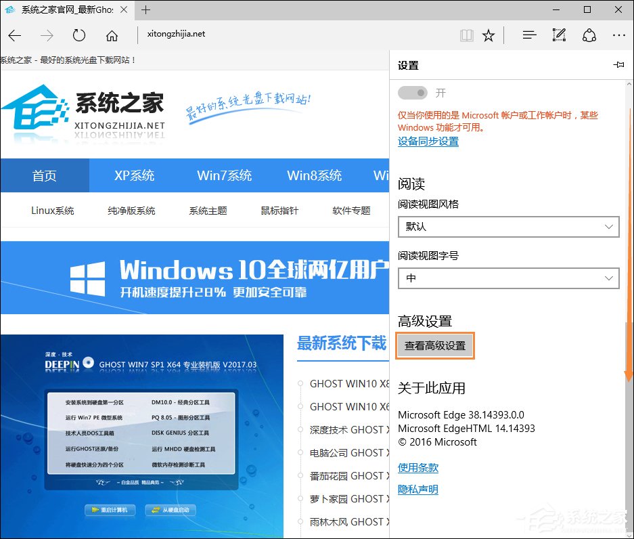Pin the settings pane with the pin icon

point(619,65)
